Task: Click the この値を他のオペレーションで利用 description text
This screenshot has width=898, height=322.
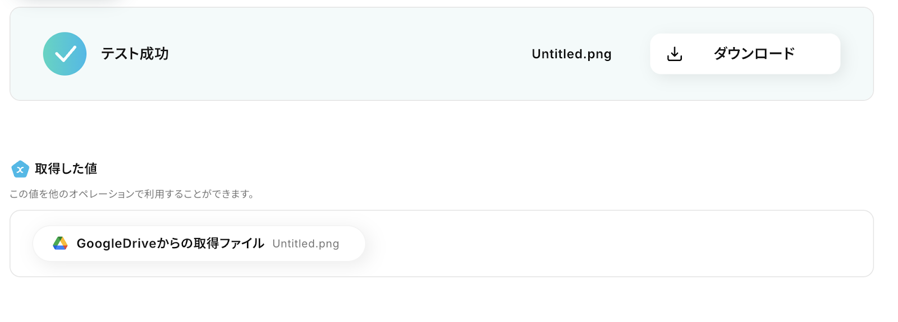Action: point(132,194)
